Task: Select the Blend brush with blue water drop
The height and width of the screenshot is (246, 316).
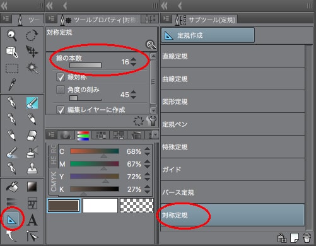Action: pos(12,153)
